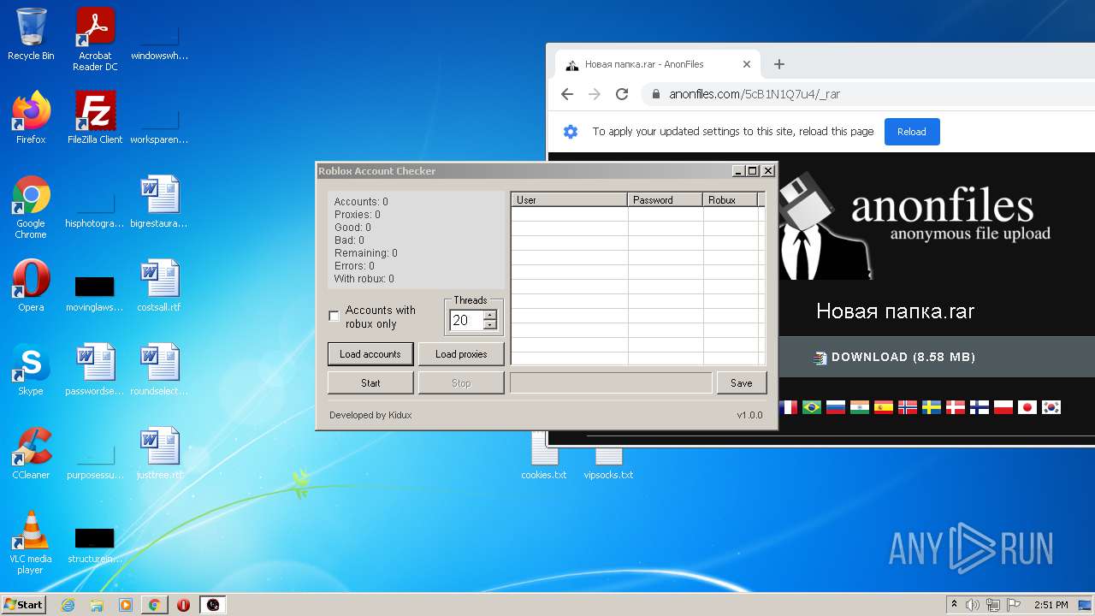Open FileZilla Client desktop icon
The height and width of the screenshot is (616, 1095).
click(95, 118)
